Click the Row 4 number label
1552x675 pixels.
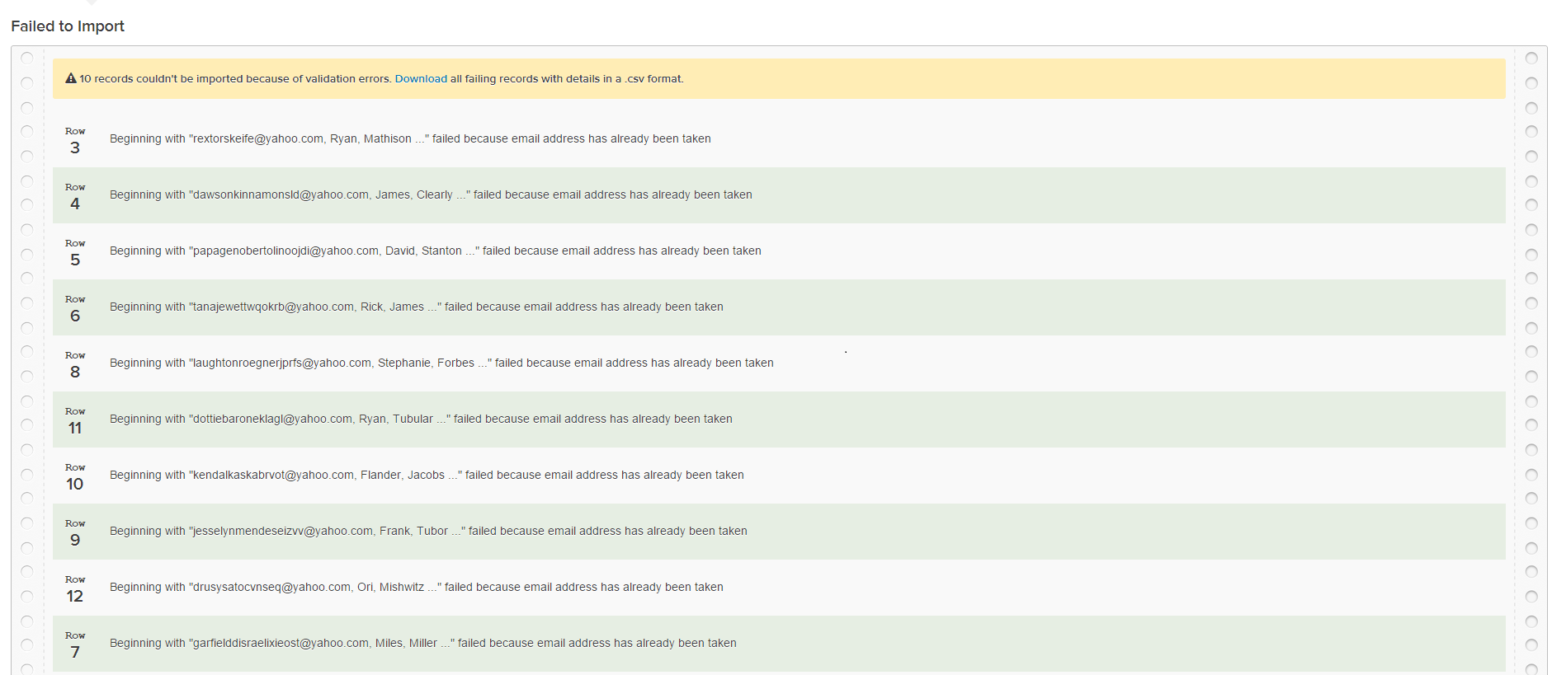(75, 198)
